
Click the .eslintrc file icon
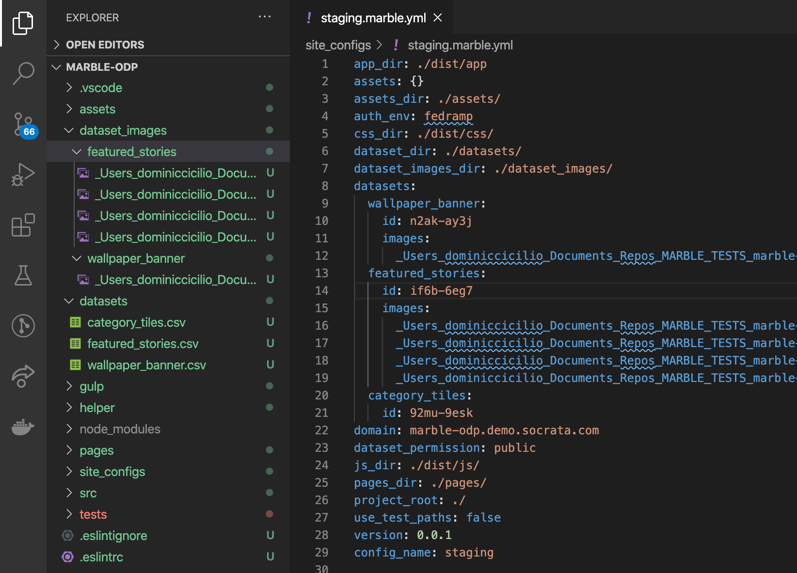click(68, 557)
